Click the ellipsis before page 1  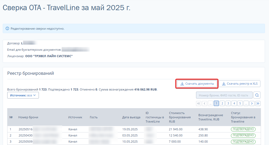tap(210, 103)
